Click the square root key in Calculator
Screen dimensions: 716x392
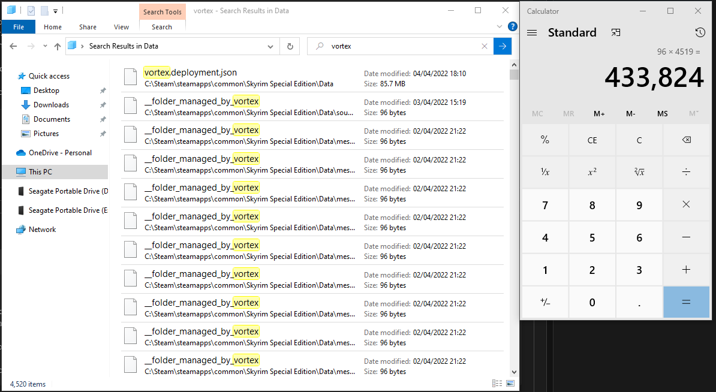click(x=639, y=172)
